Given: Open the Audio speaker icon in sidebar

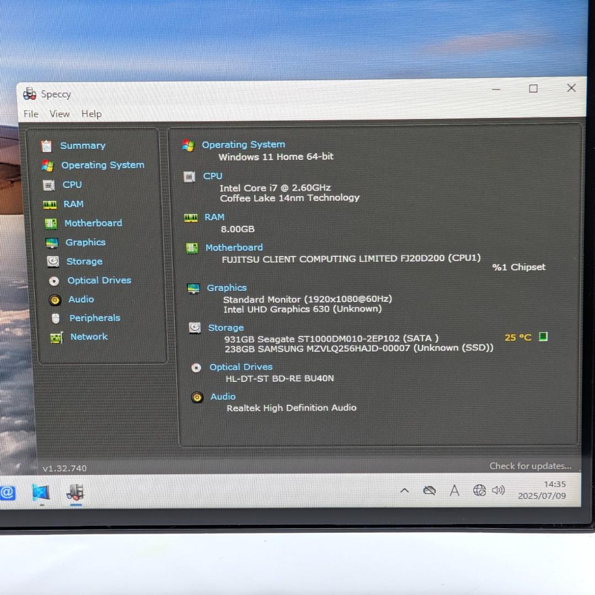Looking at the screenshot, I should click(55, 300).
